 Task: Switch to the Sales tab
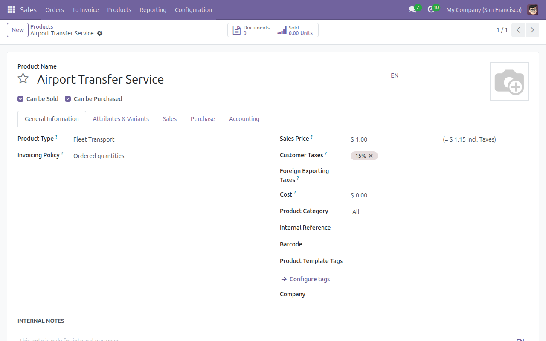point(170,119)
